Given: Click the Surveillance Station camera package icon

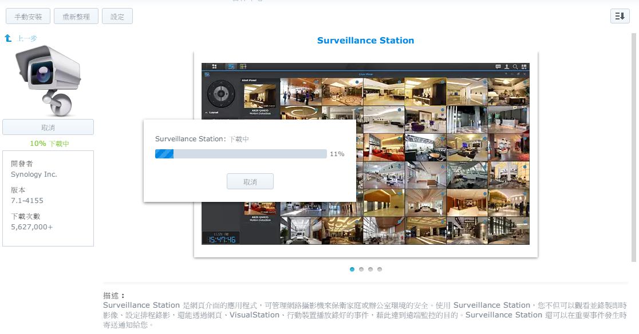Looking at the screenshot, I should tap(48, 80).
